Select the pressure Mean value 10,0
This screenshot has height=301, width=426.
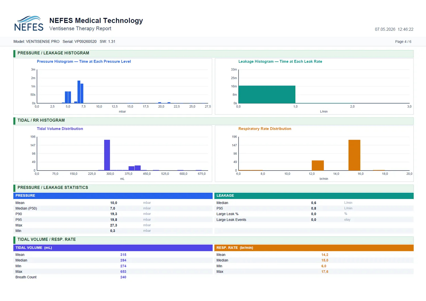point(114,203)
